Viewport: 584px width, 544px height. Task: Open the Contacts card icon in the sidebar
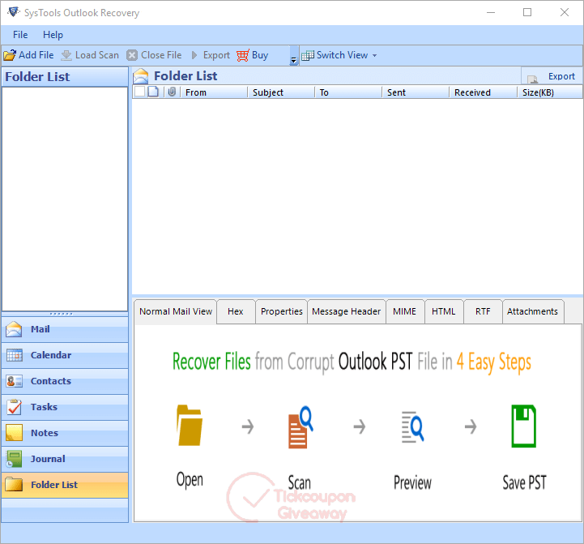[15, 381]
